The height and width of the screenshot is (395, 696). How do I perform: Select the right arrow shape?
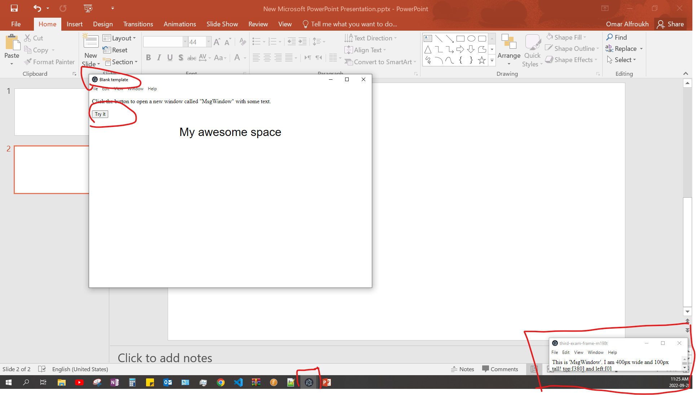(x=461, y=49)
